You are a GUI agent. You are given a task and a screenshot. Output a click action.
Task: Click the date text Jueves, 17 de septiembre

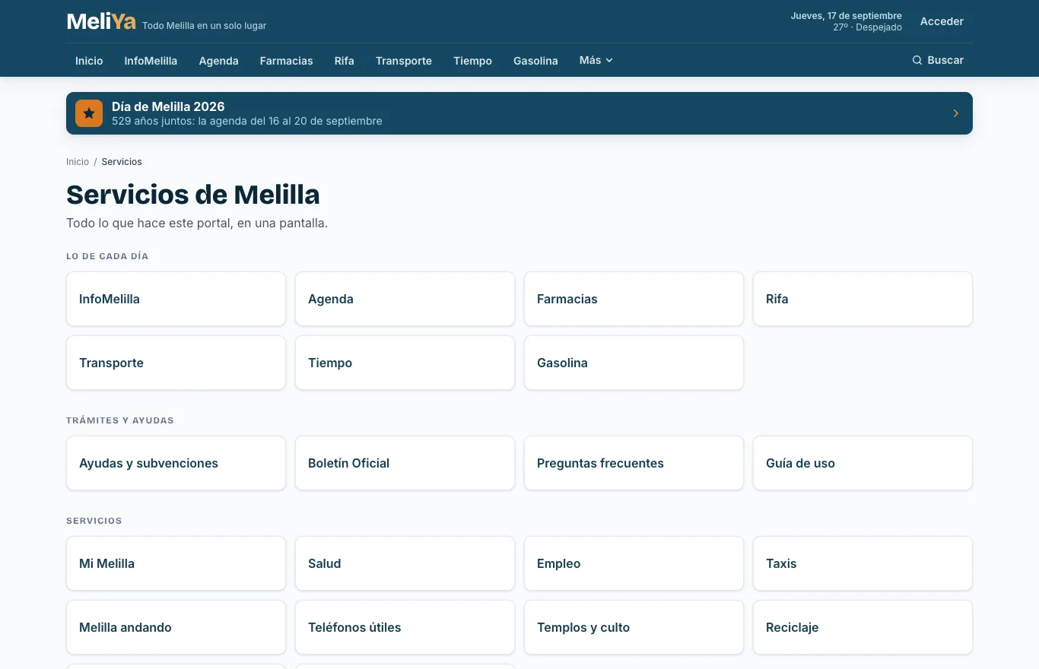click(846, 16)
